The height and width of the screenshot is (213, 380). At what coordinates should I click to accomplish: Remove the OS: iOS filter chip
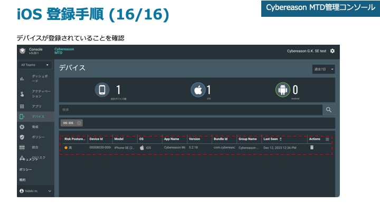tap(79, 123)
